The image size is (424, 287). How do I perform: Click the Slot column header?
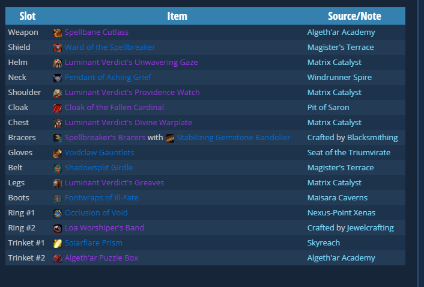coord(28,16)
